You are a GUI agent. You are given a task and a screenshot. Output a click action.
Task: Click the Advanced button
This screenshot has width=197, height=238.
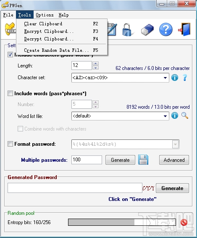pos(174,160)
